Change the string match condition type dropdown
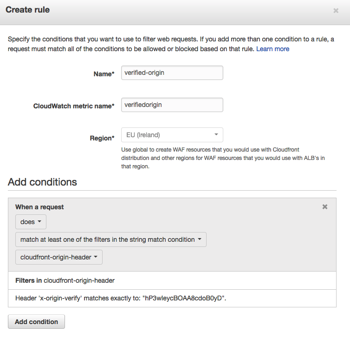 pos(111,239)
